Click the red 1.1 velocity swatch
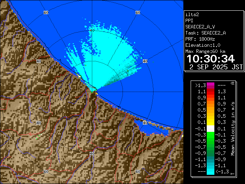This screenshot has width=245, height=184. click(x=210, y=92)
